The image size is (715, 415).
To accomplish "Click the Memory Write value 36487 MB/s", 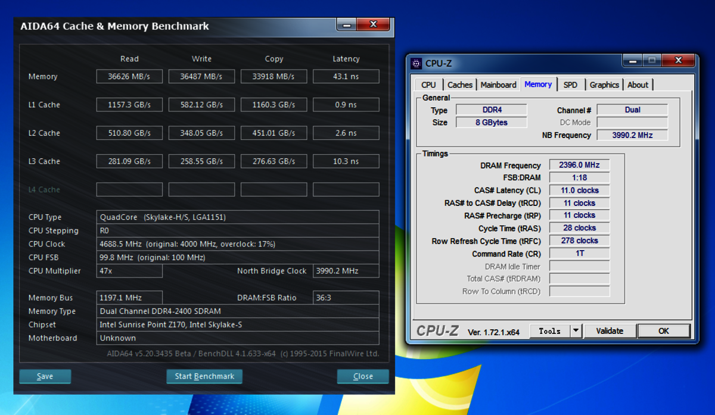I will pyautogui.click(x=201, y=76).
